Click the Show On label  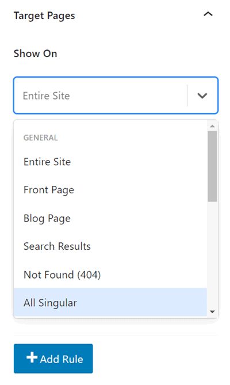point(35,54)
